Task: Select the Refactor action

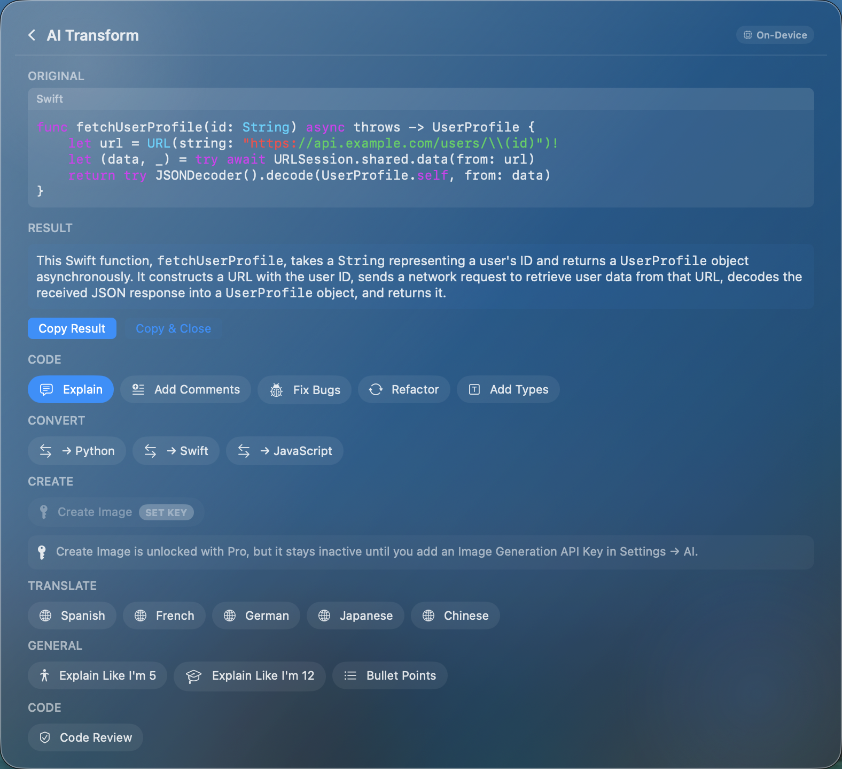Action: coord(404,389)
